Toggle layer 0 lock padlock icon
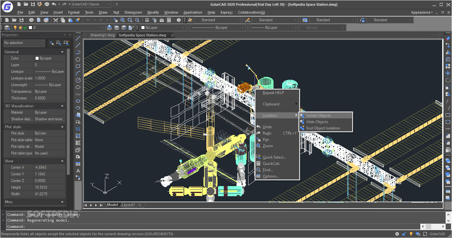Screen dimensions: 452x238 (25, 28)
